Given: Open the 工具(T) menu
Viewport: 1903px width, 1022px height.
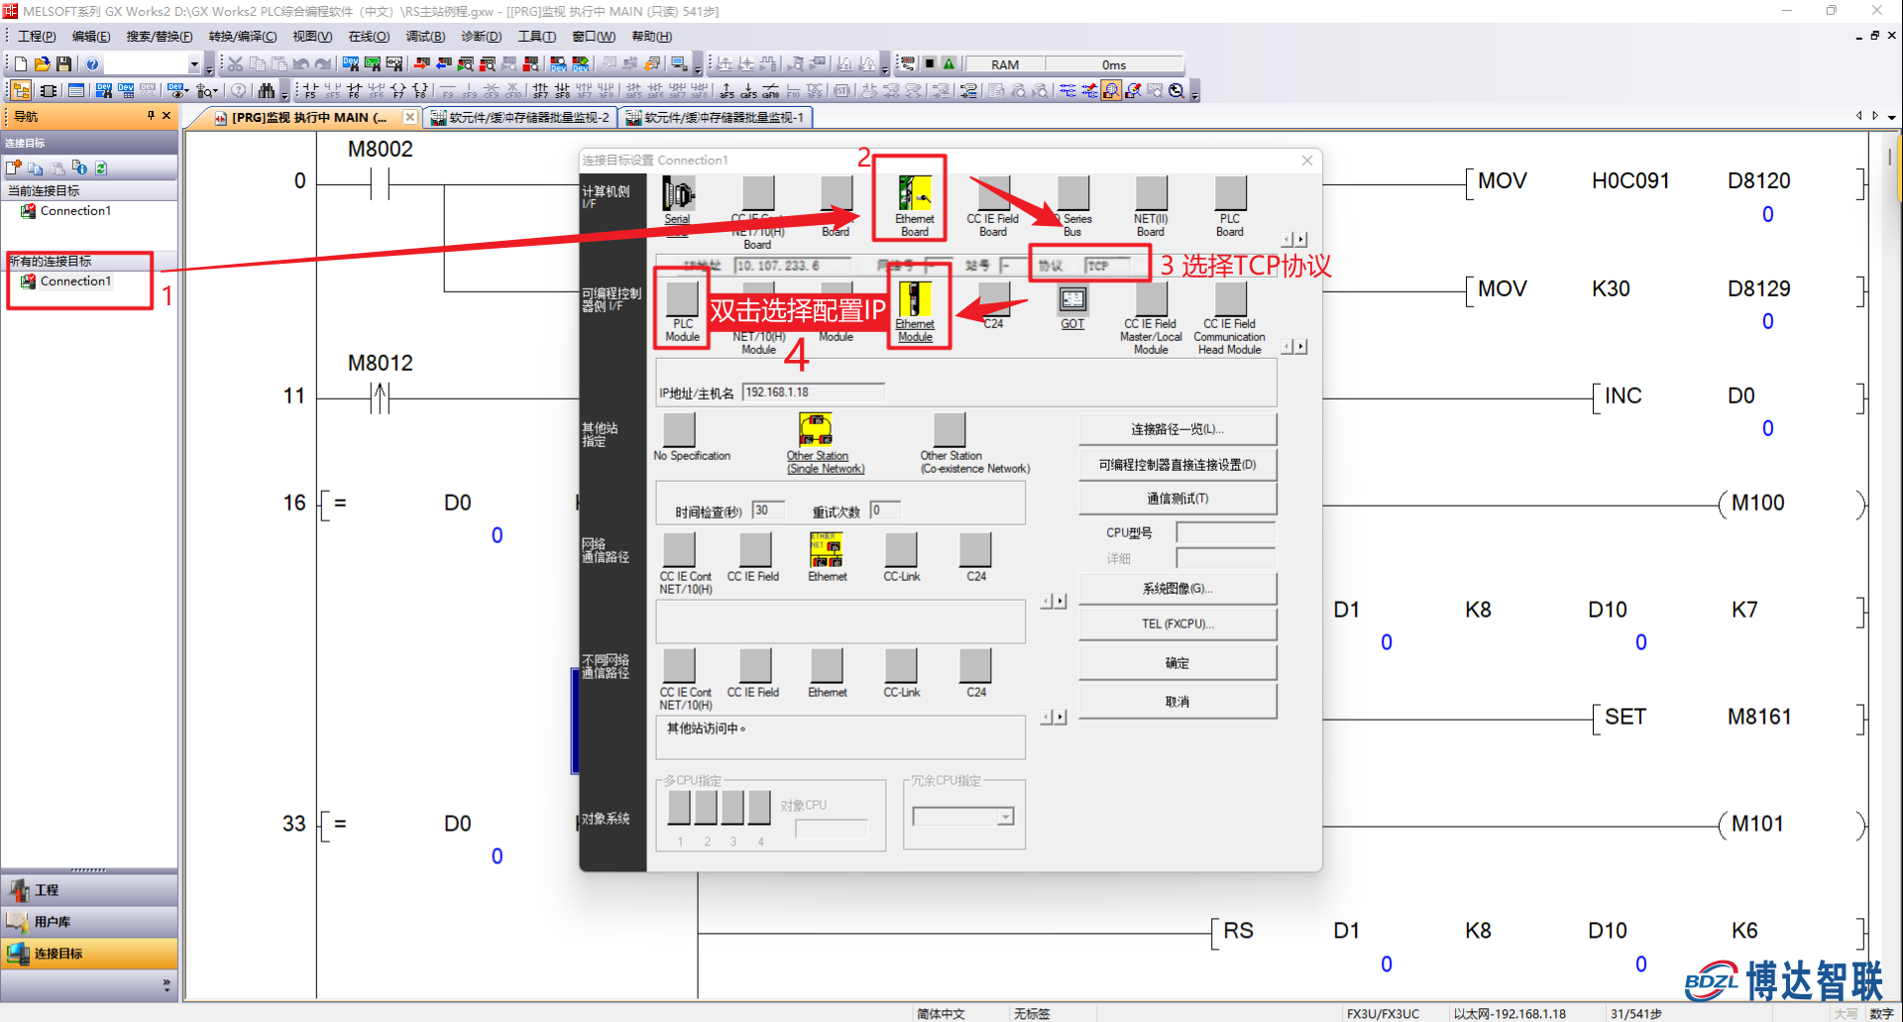Looking at the screenshot, I should pos(536,37).
